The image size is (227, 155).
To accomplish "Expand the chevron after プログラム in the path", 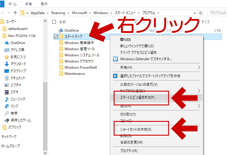I will 158,13.
